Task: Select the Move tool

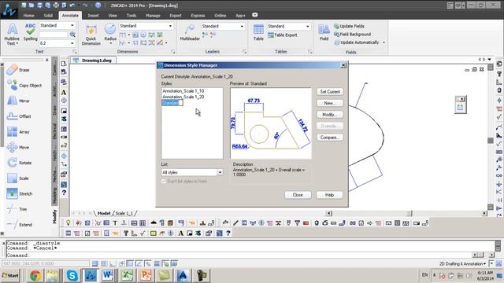Action: pos(18,147)
